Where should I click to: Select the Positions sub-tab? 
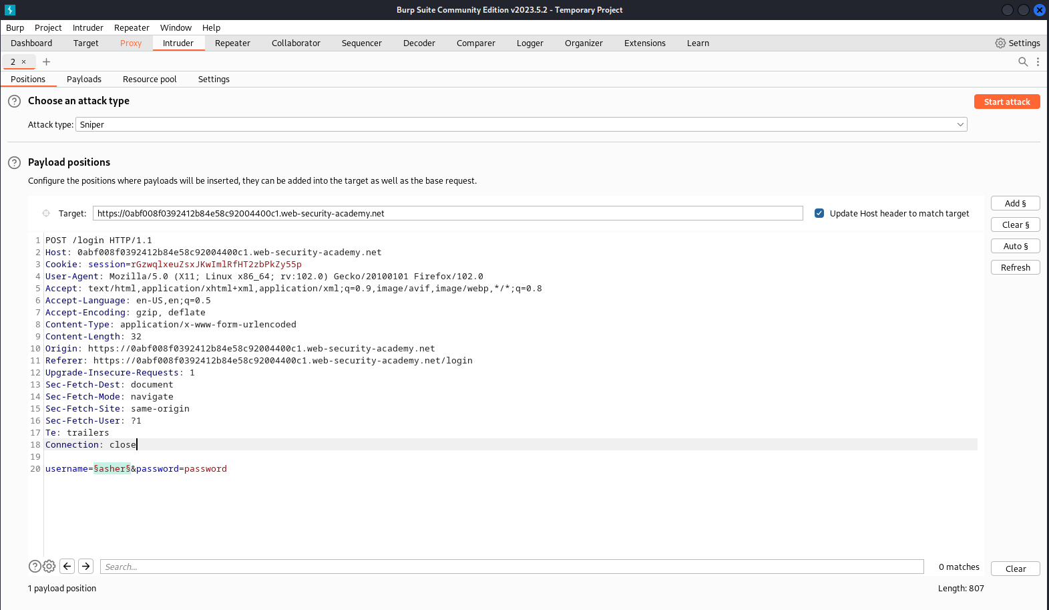(x=28, y=79)
